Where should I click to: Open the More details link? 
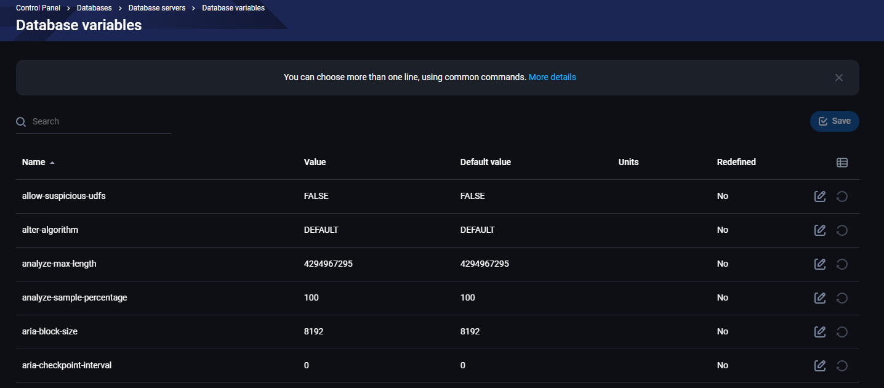pyautogui.click(x=552, y=77)
